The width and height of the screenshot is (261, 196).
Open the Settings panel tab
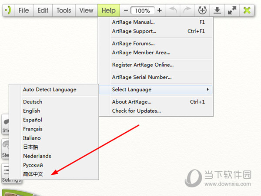point(5,173)
